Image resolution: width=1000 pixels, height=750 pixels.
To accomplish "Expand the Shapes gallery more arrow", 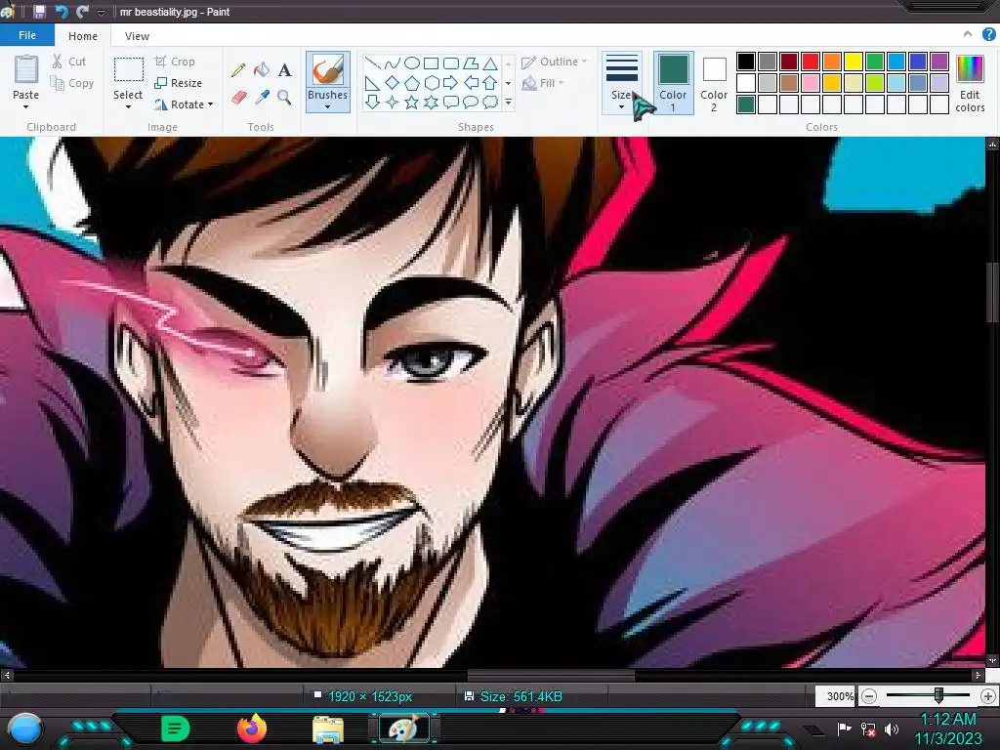I will [508, 102].
